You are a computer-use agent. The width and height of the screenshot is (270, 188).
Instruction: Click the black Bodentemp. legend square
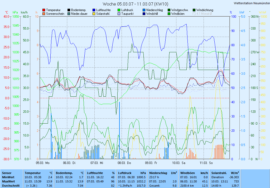coord(69,10)
